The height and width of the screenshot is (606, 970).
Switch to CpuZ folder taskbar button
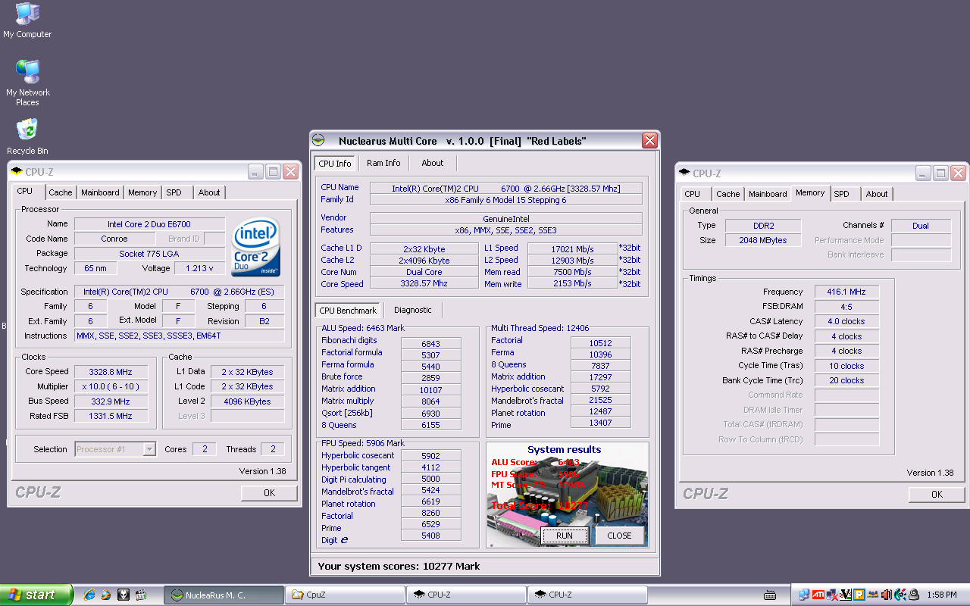(x=345, y=595)
